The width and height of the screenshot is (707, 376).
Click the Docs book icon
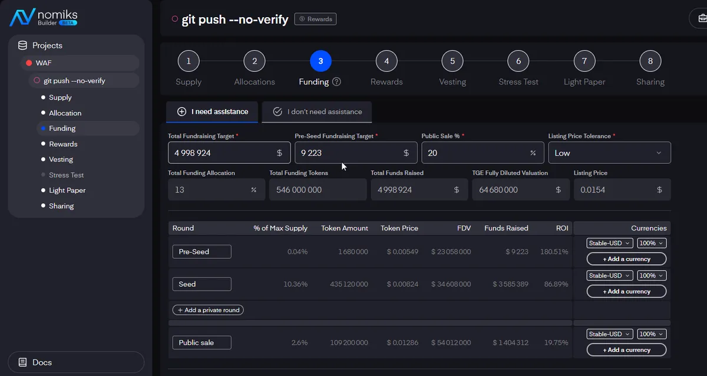point(22,362)
